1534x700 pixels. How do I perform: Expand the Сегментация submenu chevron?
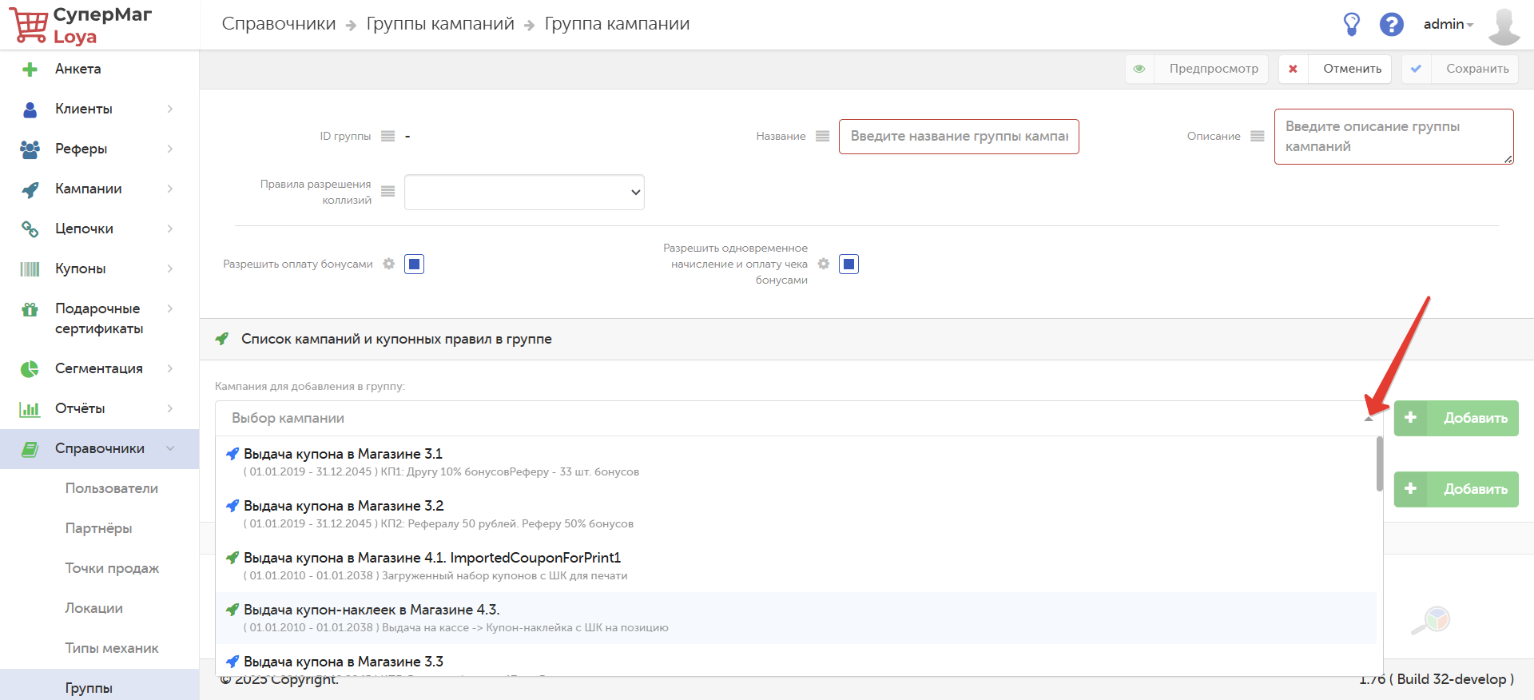pyautogui.click(x=170, y=368)
